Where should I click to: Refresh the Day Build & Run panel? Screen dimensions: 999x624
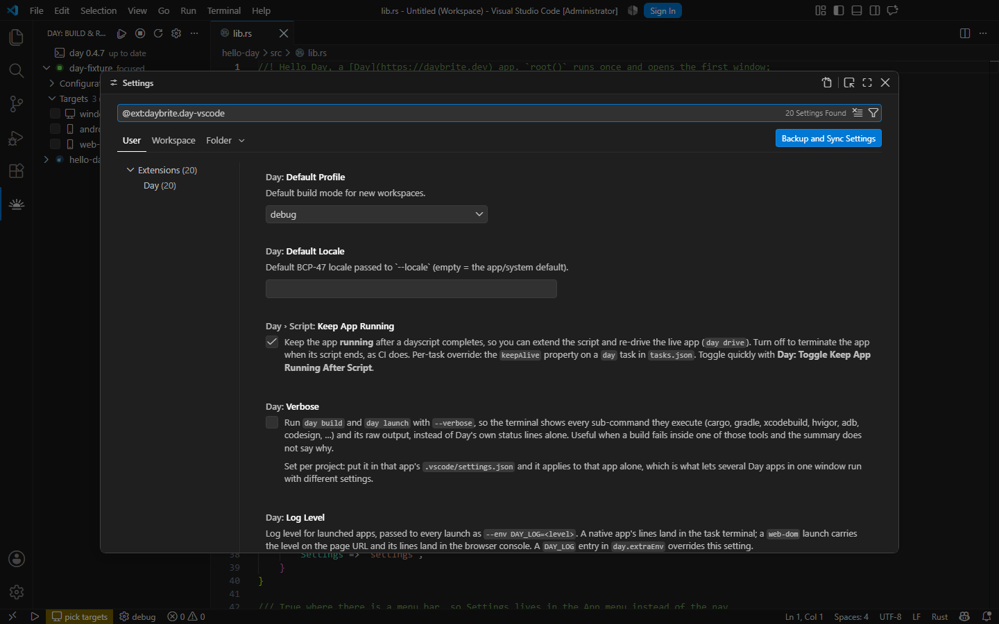(158, 33)
